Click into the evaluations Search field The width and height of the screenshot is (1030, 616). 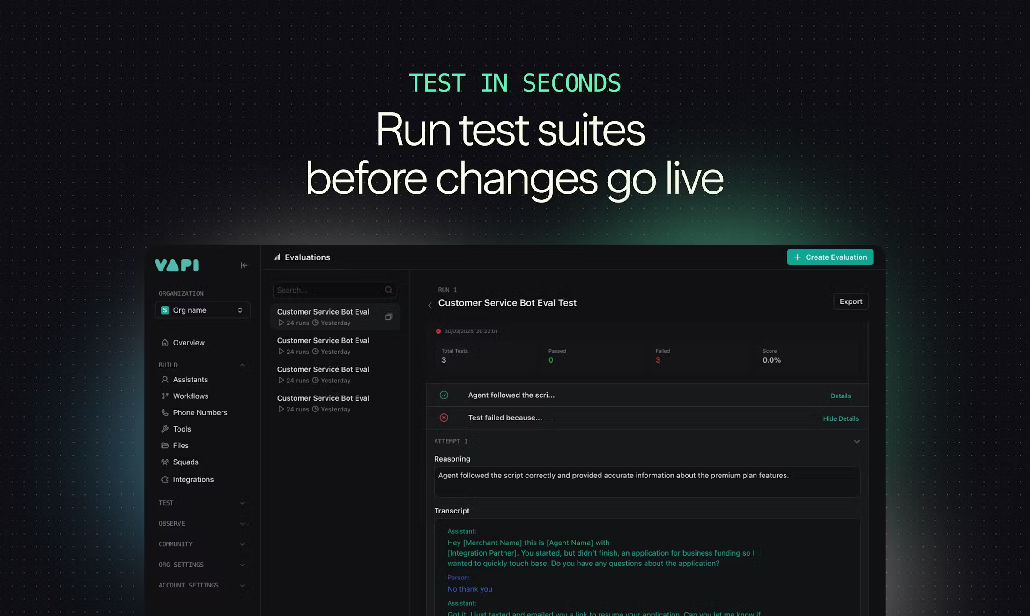[328, 290]
